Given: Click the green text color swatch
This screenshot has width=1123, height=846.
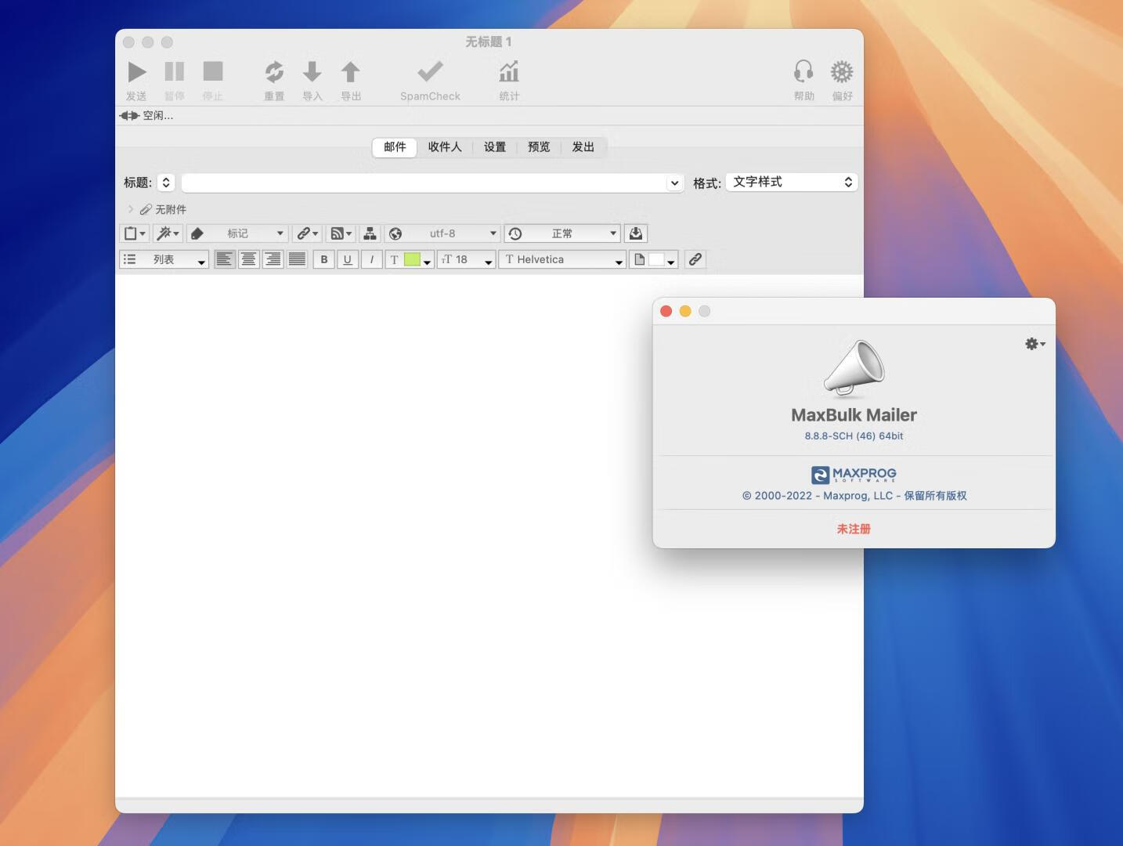Looking at the screenshot, I should [412, 259].
